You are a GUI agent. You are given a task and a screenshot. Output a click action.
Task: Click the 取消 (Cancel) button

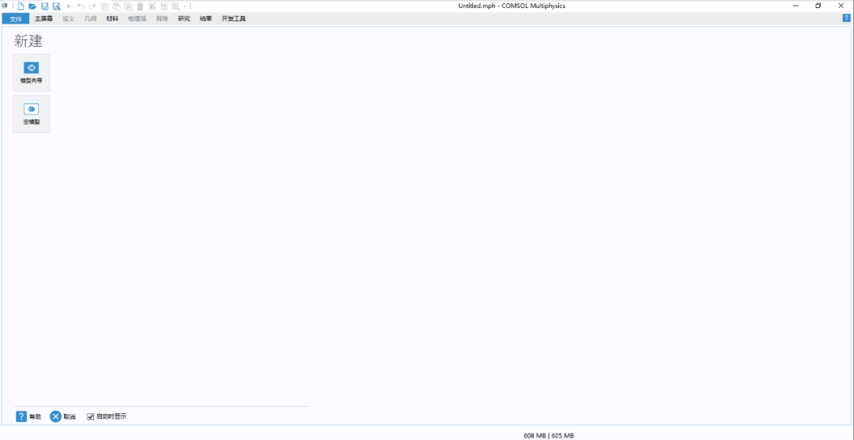coord(63,416)
